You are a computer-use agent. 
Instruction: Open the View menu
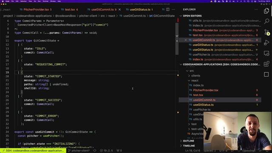[30, 1]
